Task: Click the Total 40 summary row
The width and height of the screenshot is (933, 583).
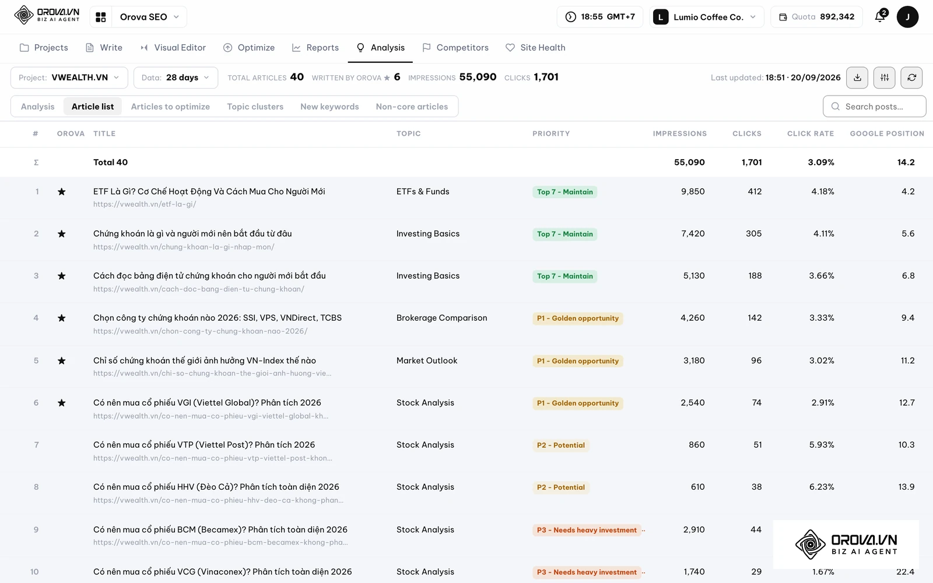Action: 466,163
